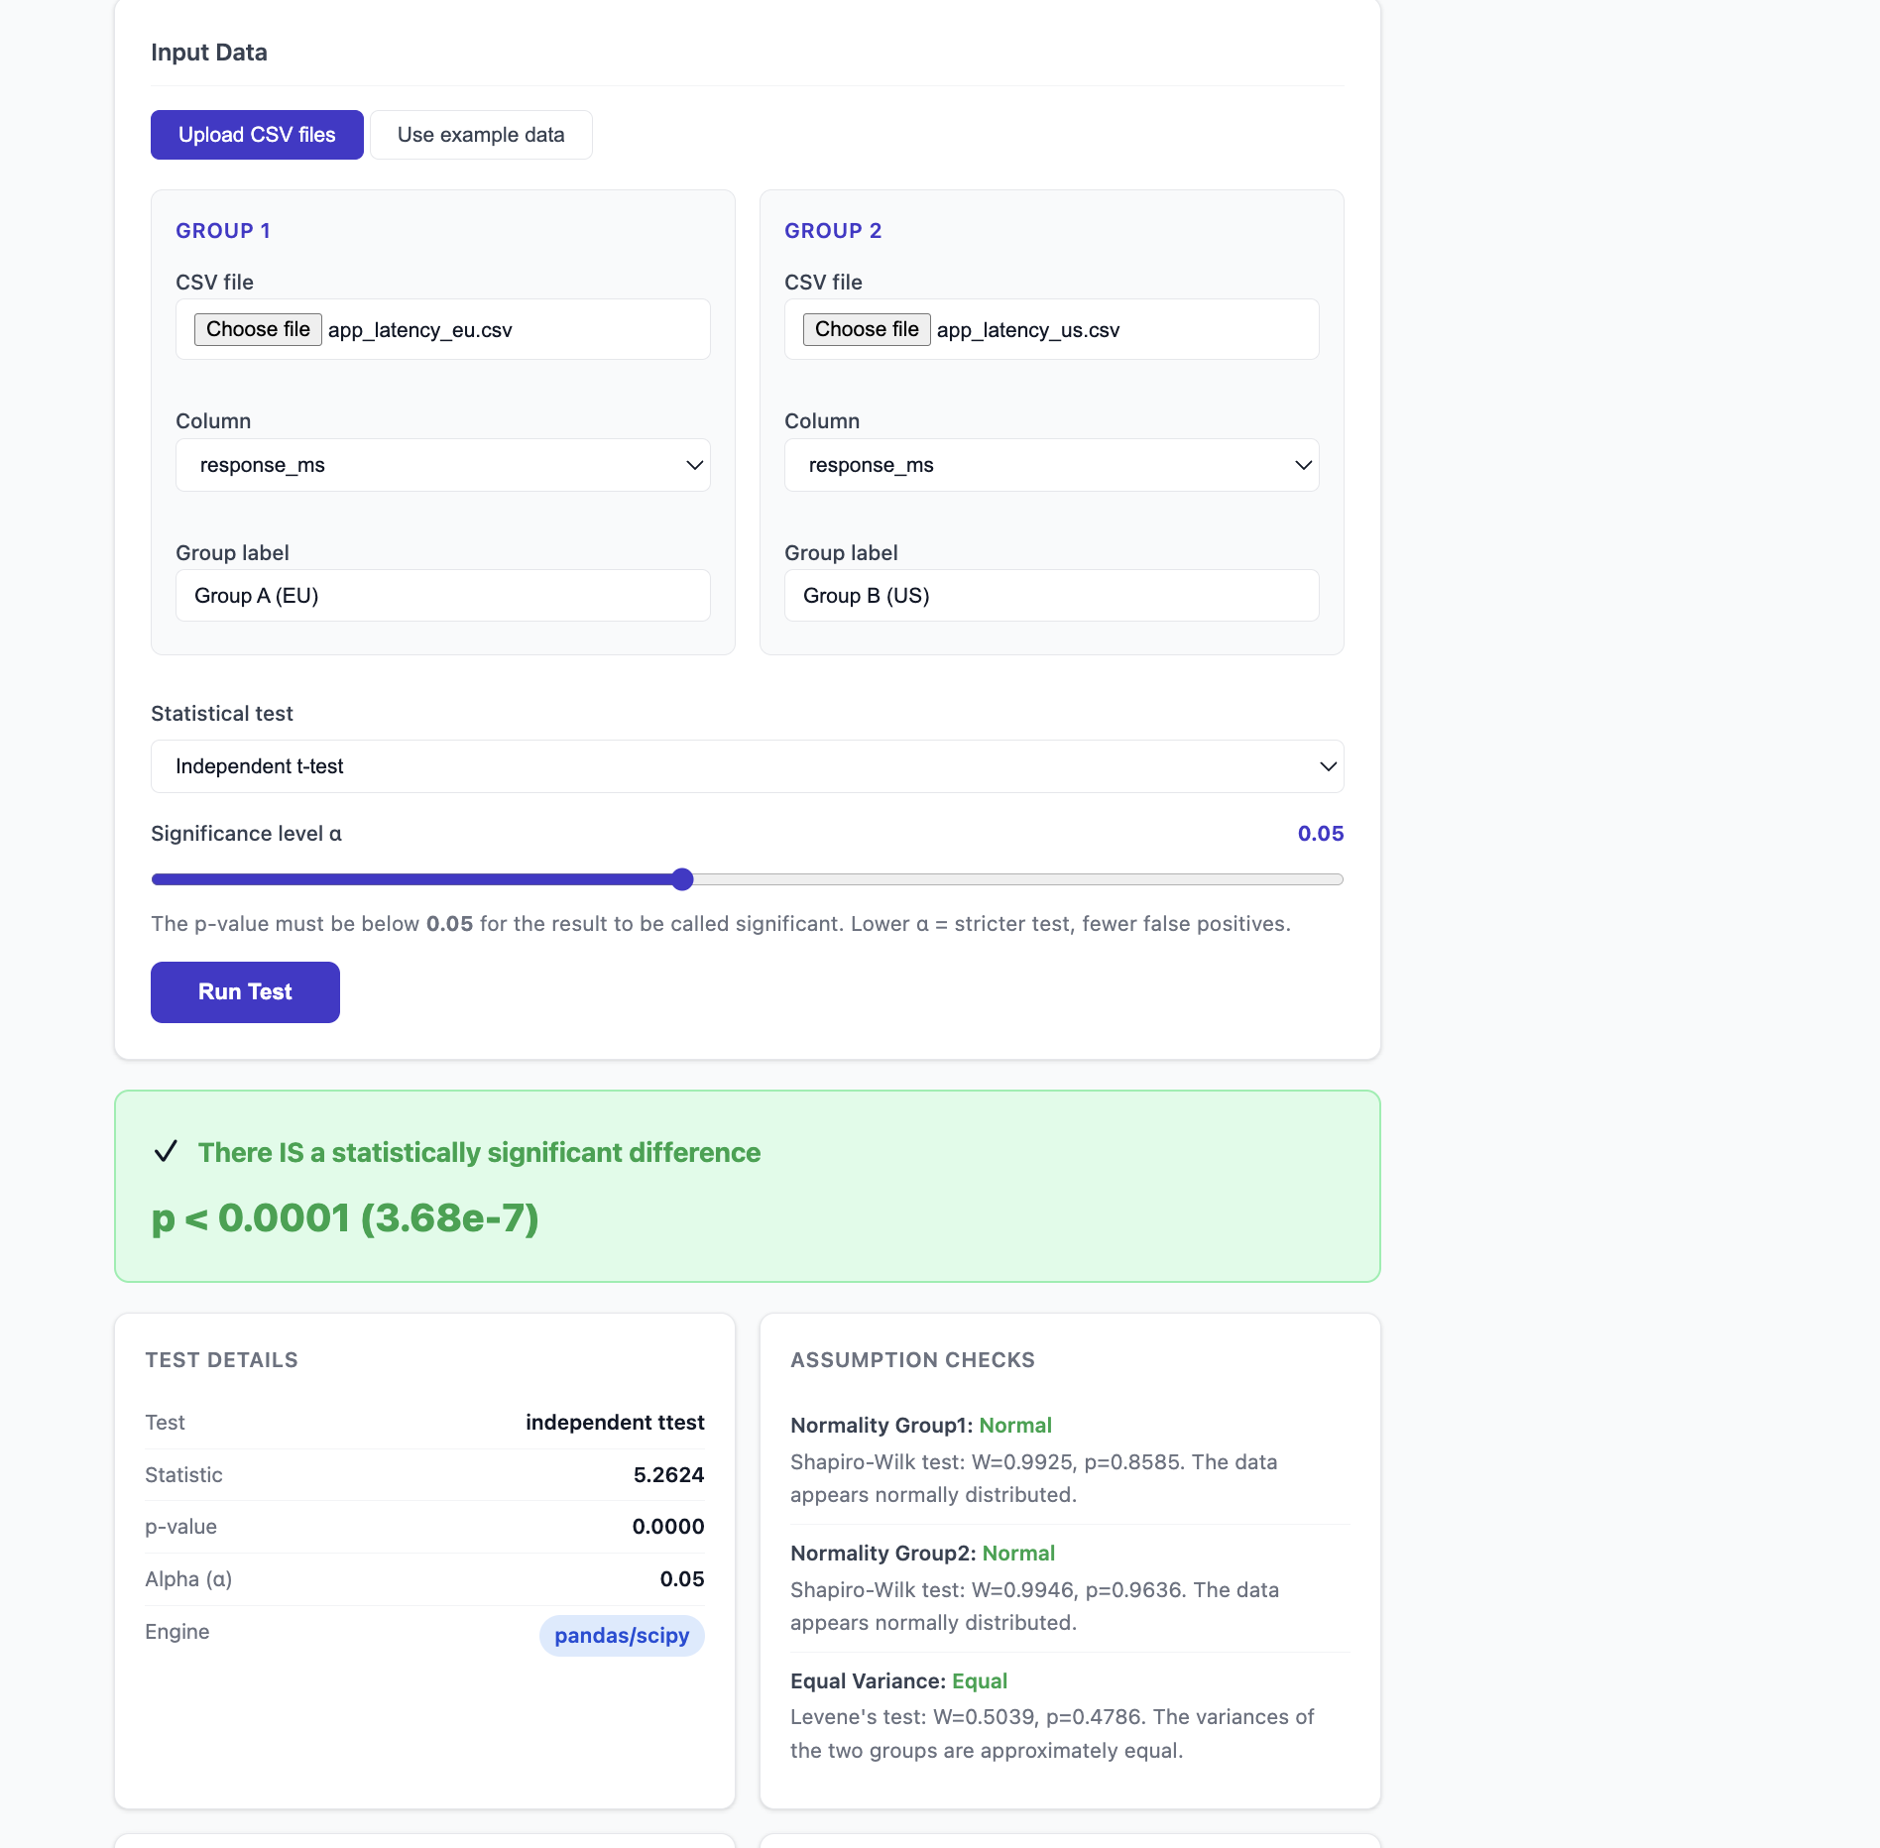
Task: Click the significant difference headline
Action: point(479,1152)
